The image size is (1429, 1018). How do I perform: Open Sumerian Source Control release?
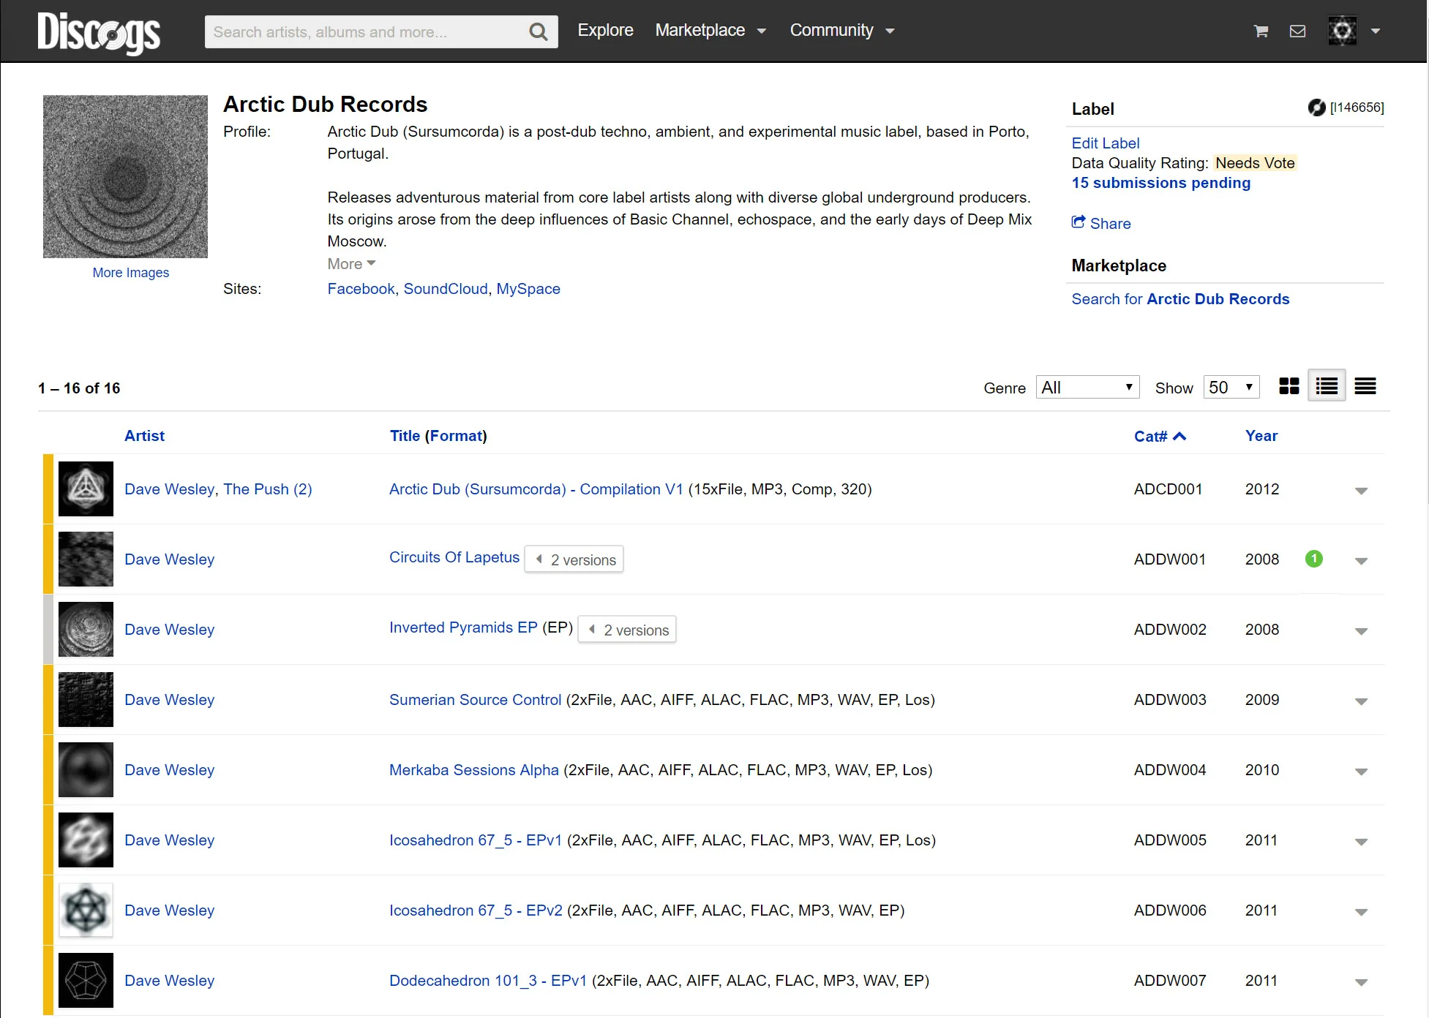coord(475,700)
